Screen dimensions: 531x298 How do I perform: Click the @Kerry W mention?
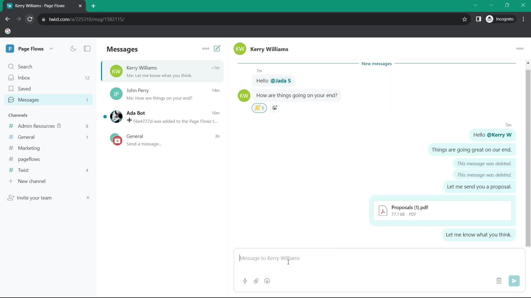click(499, 135)
